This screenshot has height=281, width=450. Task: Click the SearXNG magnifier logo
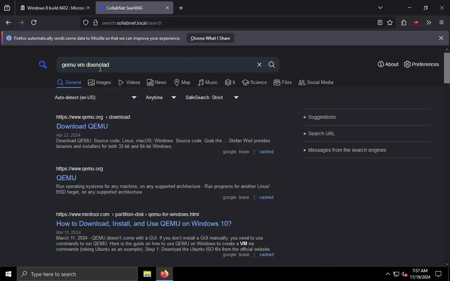(x=43, y=65)
